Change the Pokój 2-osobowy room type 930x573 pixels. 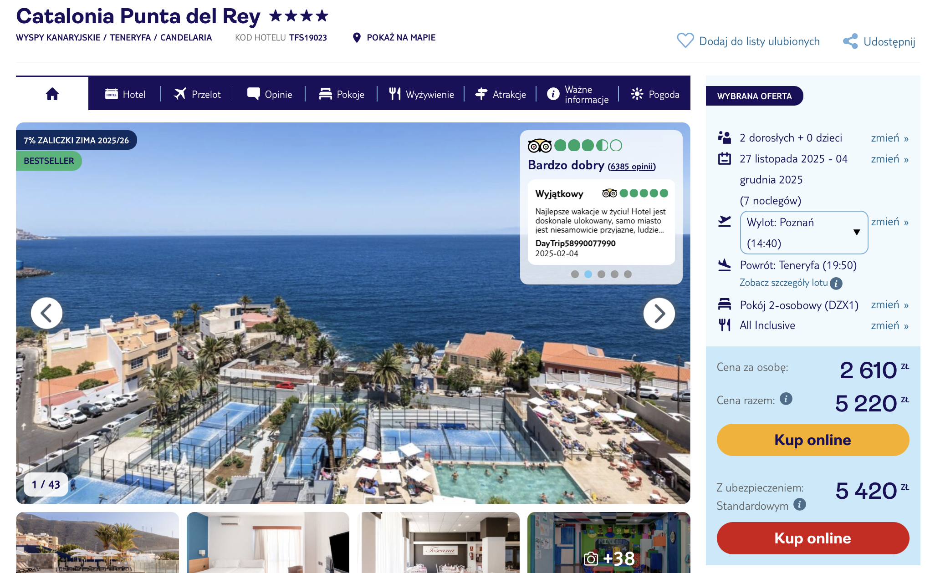click(889, 304)
